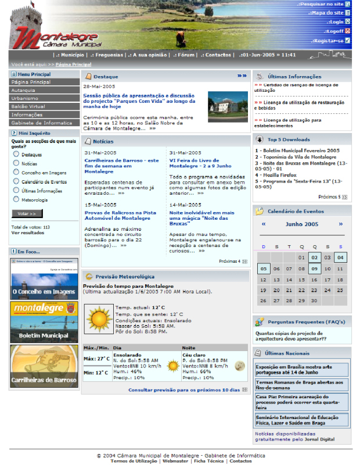Click the Calendário de Eventos folder icon

[260, 211]
